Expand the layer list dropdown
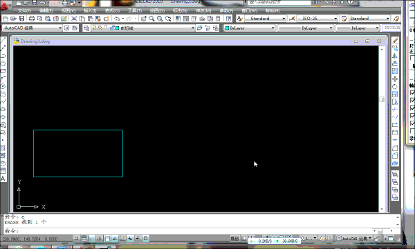The height and width of the screenshot is (249, 415). pyautogui.click(x=193, y=28)
